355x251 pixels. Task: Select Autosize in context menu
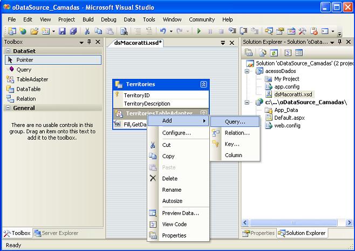tap(178, 201)
